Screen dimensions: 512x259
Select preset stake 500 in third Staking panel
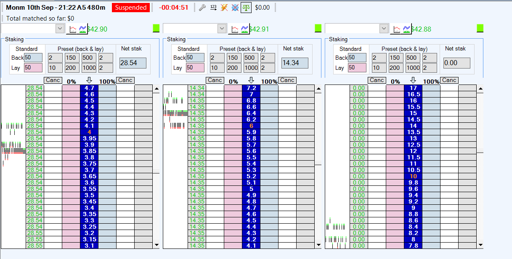coord(413,58)
